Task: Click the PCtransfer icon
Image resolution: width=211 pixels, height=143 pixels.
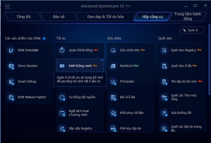Action: point(113,82)
